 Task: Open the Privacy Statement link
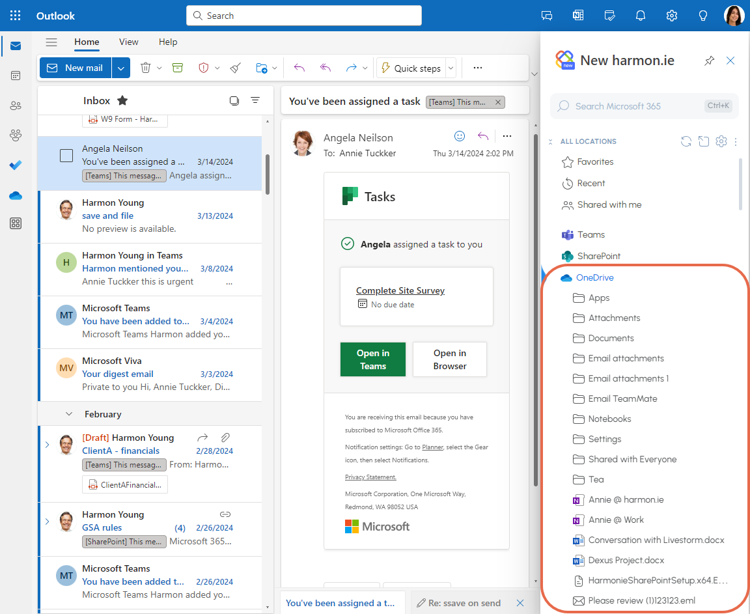(x=370, y=476)
